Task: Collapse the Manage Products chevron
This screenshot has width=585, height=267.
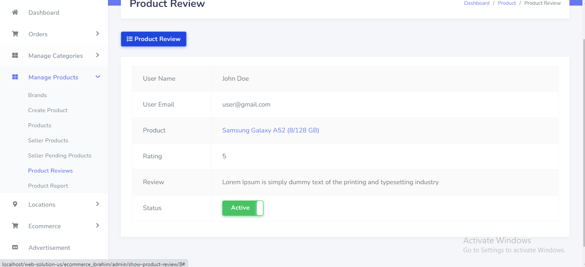Action: click(x=98, y=77)
